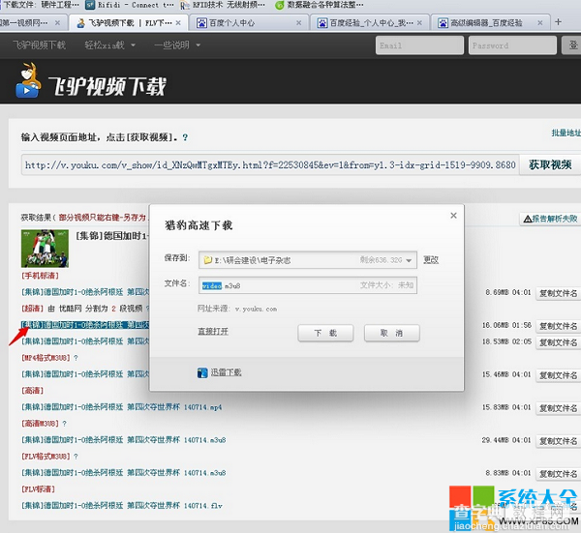Click the 迅雷下载 icon in the dialog
Viewport: 581px width, 533px height.
pos(202,372)
